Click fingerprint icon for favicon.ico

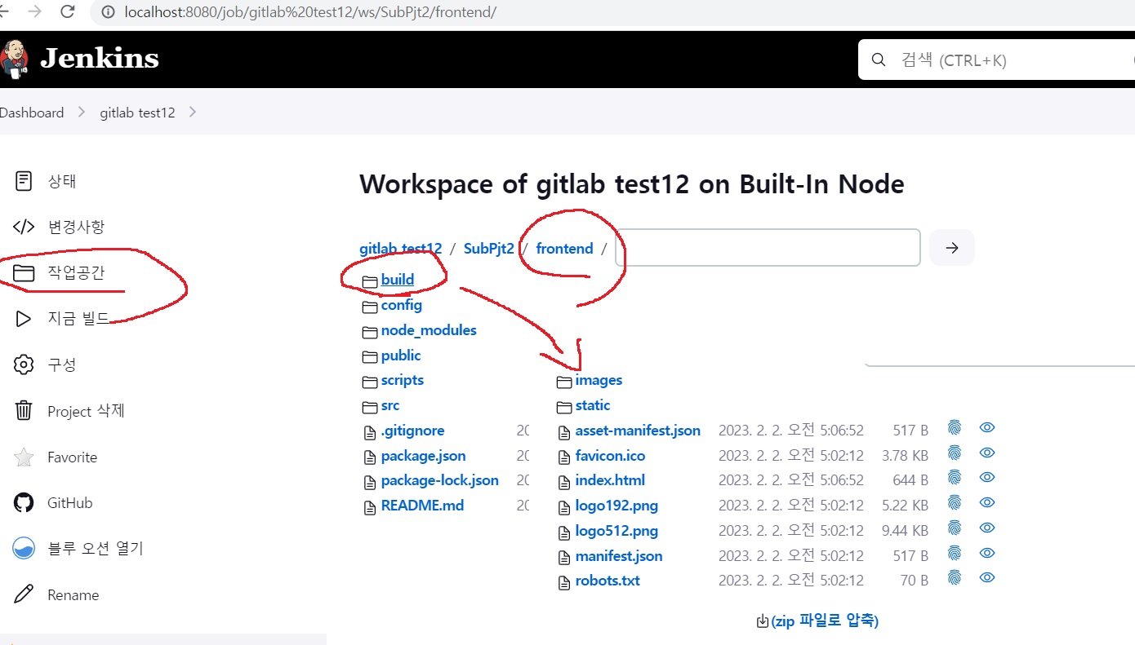955,453
